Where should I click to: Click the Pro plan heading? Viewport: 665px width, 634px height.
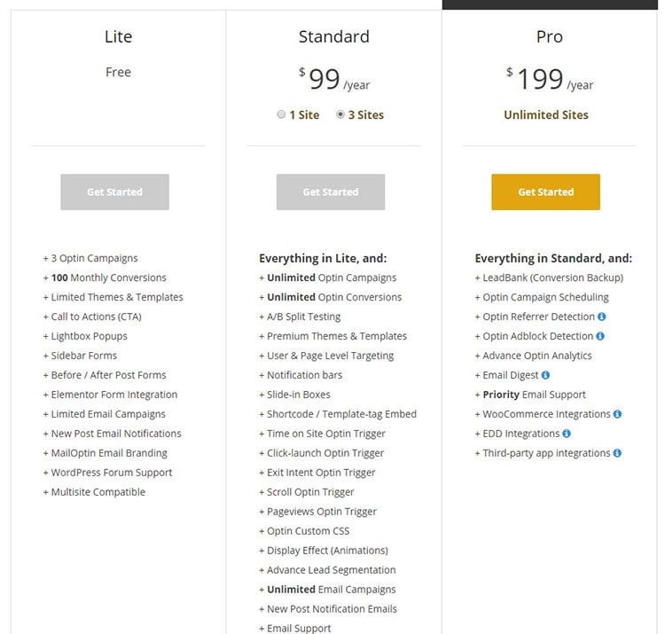click(x=550, y=37)
